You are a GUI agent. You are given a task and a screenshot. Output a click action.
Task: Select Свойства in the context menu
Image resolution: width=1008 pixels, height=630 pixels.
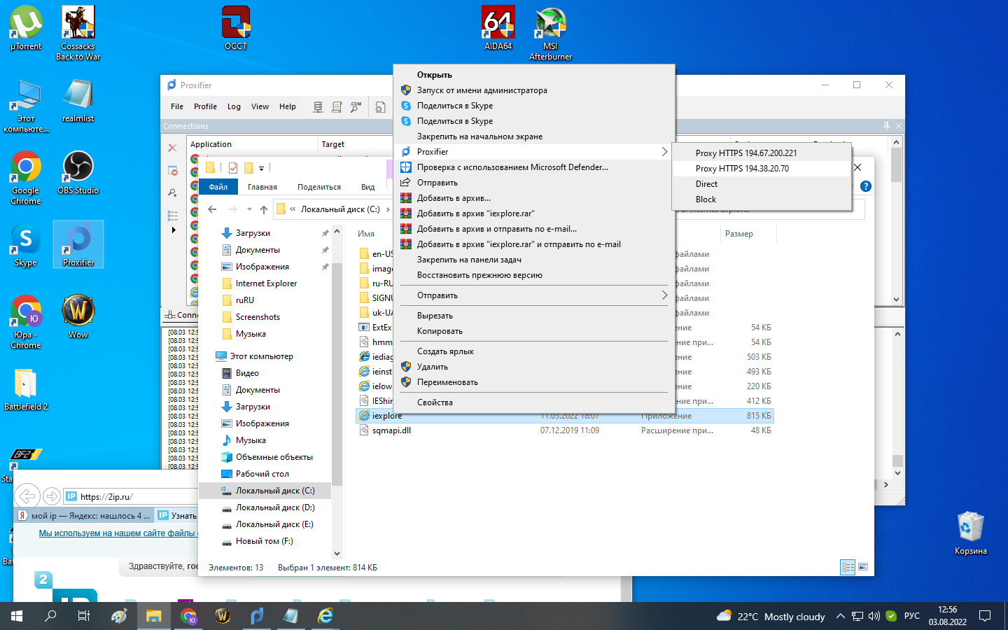[x=435, y=402]
